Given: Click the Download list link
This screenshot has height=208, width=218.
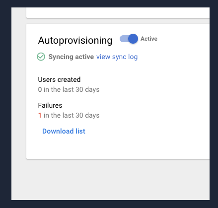Looking at the screenshot, I should click(x=64, y=131).
